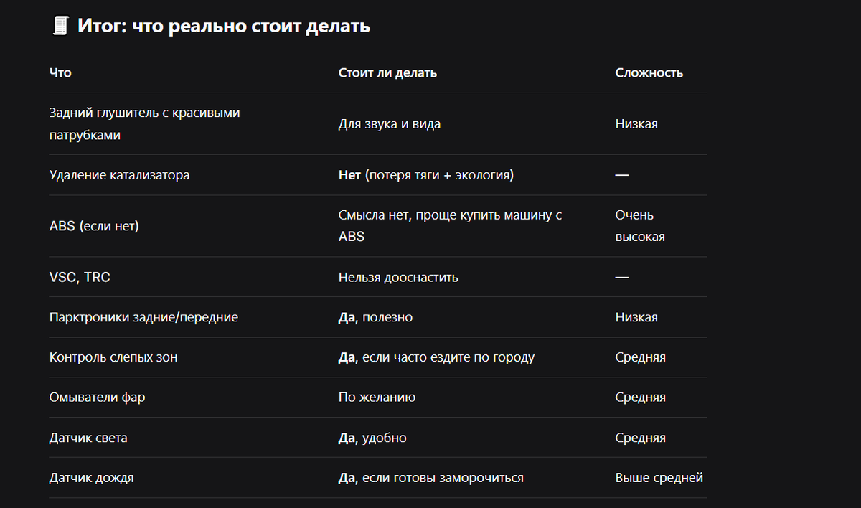Click the "Стоит ли делать" column header

tap(387, 72)
